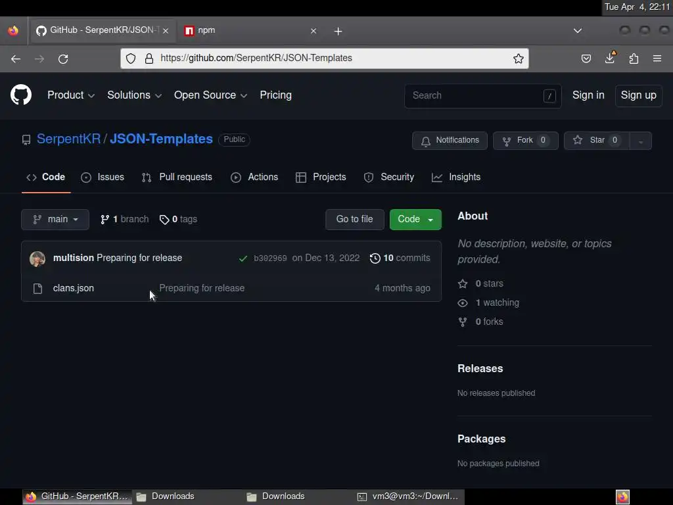This screenshot has height=505, width=673.
Task: Open the first Downloads taskbar window
Action: point(187,497)
